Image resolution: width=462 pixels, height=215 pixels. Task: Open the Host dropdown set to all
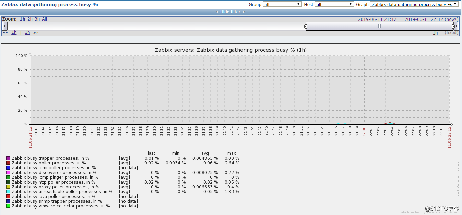tap(334, 4)
